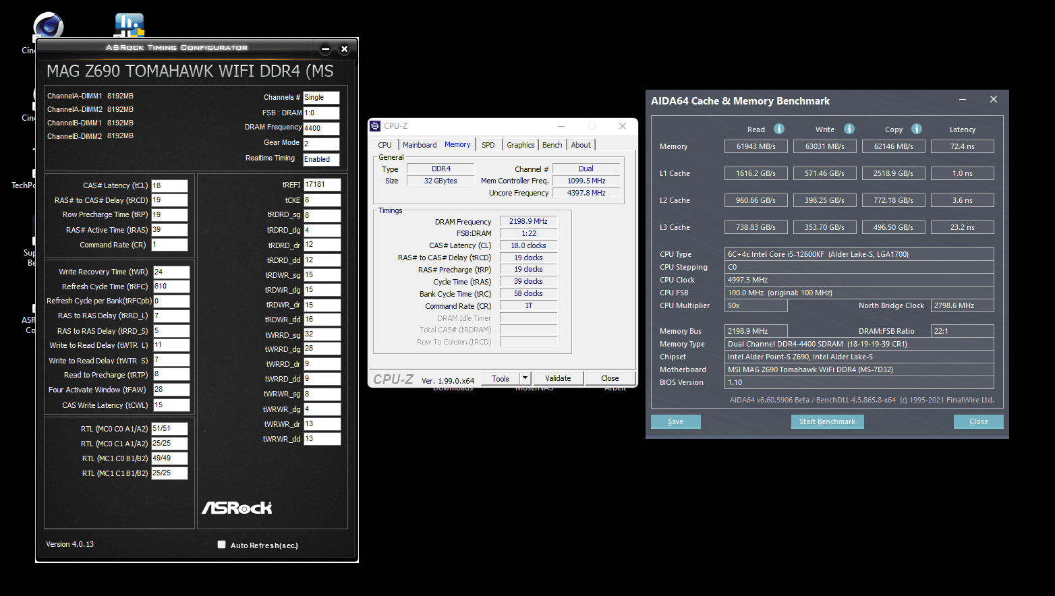
Task: Click the Memory Latency value 72.4 ns
Action: [963, 146]
